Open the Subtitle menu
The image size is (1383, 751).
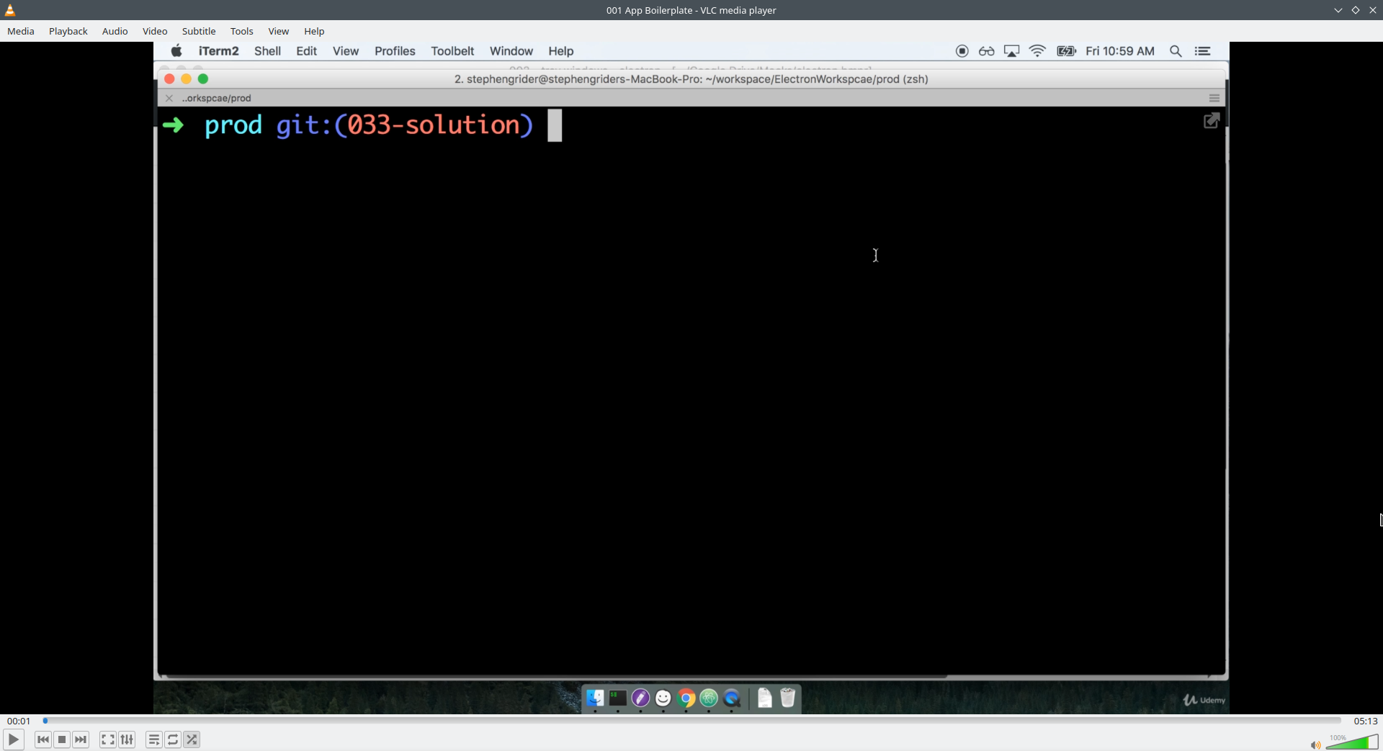pyautogui.click(x=199, y=31)
